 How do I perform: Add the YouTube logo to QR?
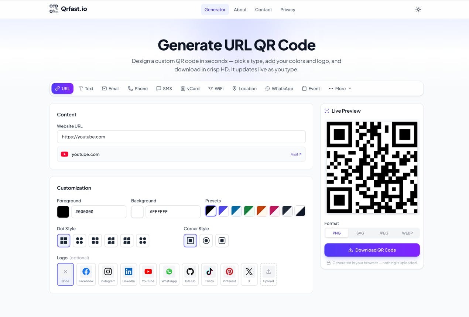[x=148, y=275]
